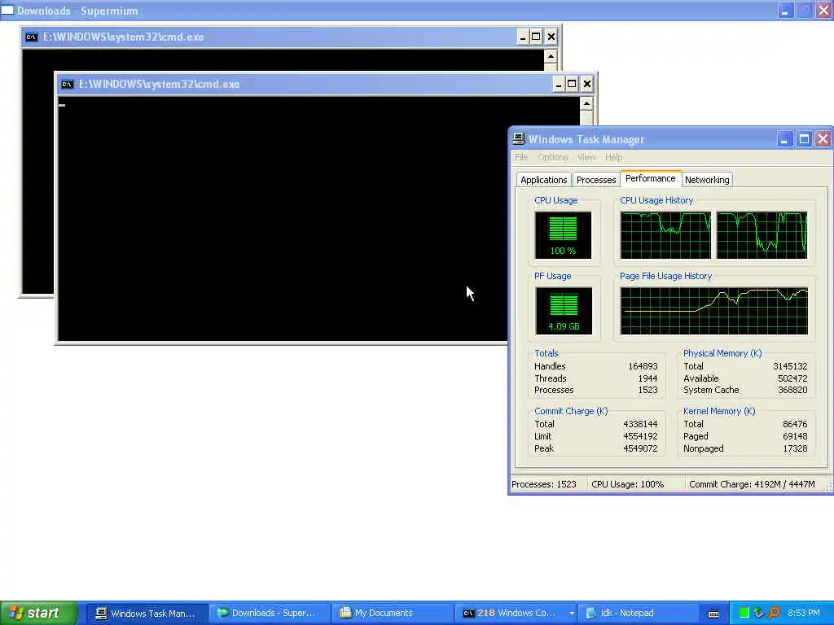
Task: Minimize the Supermium Downloads window
Action: [785, 10]
